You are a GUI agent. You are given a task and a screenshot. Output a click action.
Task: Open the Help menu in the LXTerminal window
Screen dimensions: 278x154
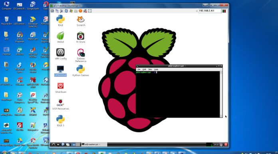[156, 69]
